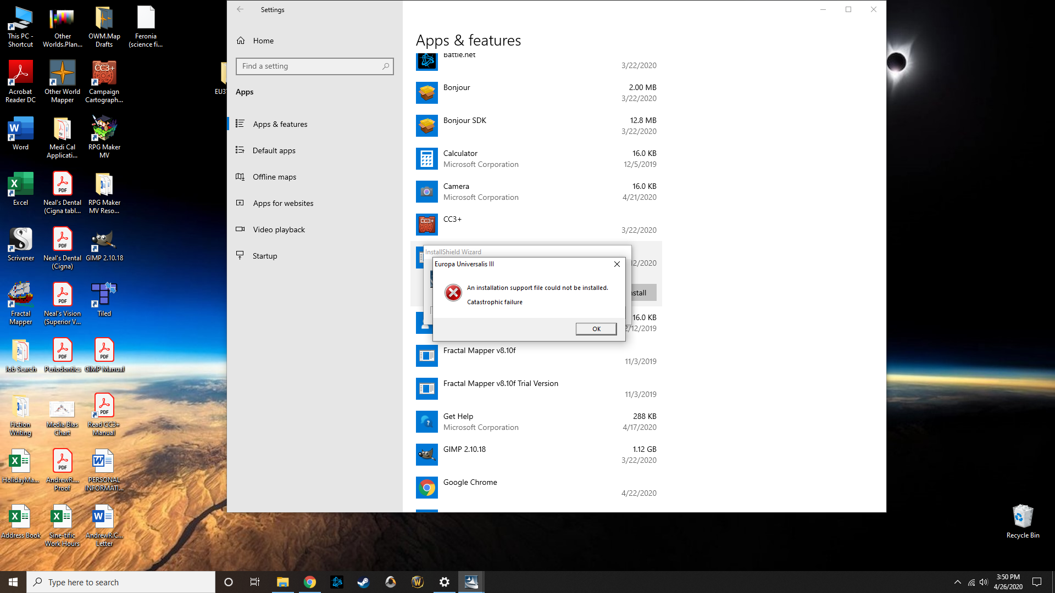The image size is (1055, 593).
Task: Open Campaign Cartographer desktop shortcut
Action: [104, 81]
